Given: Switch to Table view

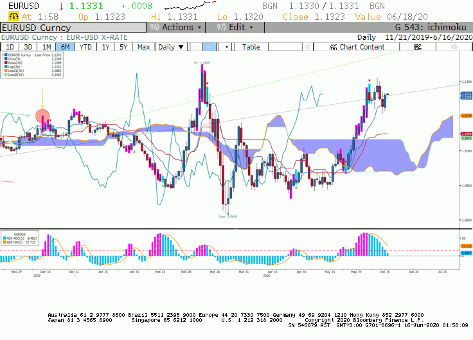Looking at the screenshot, I should point(251,47).
